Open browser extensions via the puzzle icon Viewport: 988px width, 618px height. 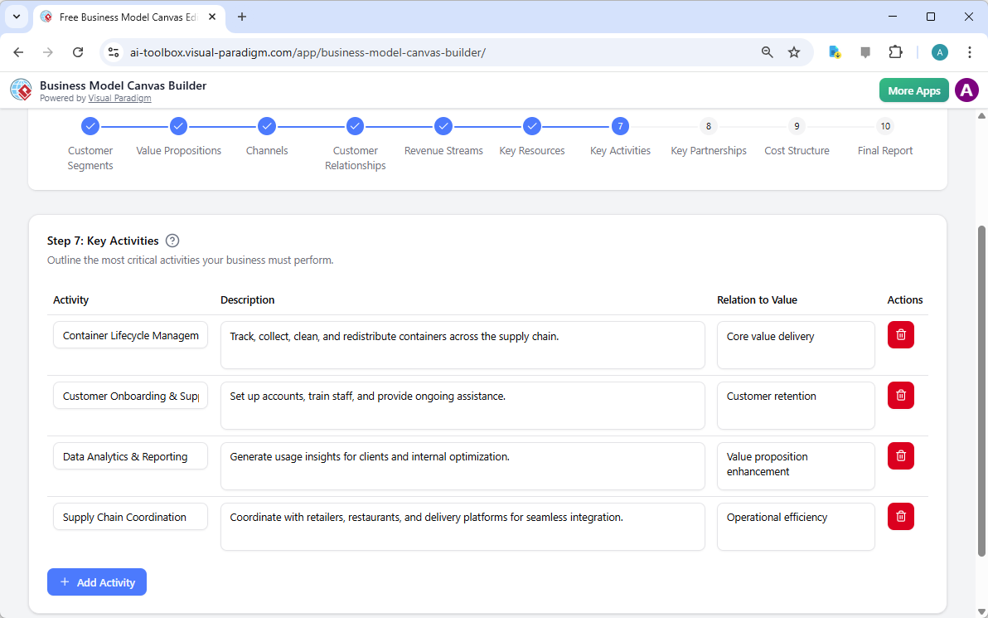pos(895,51)
